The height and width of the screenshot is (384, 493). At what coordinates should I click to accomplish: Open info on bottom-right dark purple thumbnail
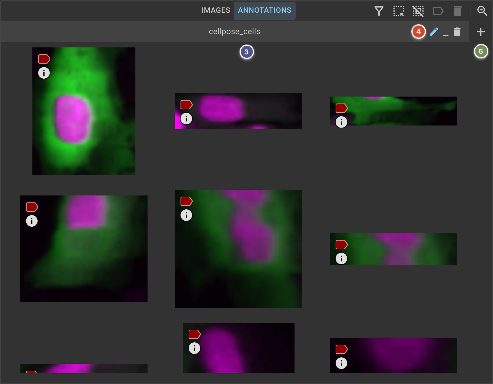pos(341,363)
